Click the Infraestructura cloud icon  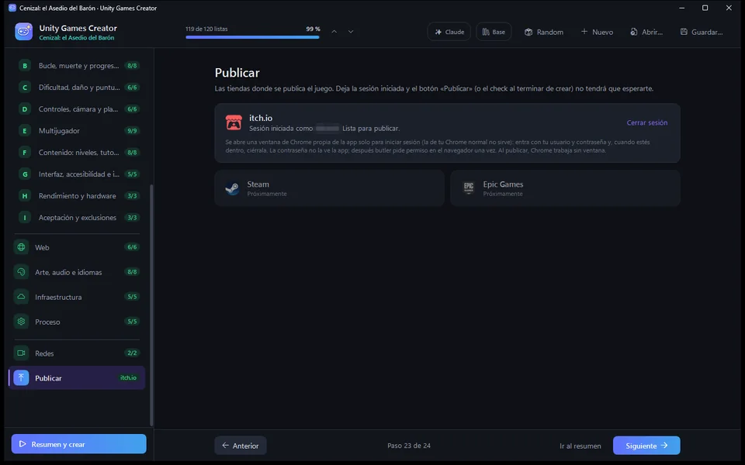(x=22, y=297)
